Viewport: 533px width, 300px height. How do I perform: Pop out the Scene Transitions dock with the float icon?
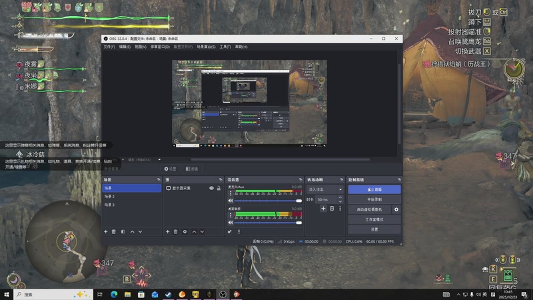(342, 179)
